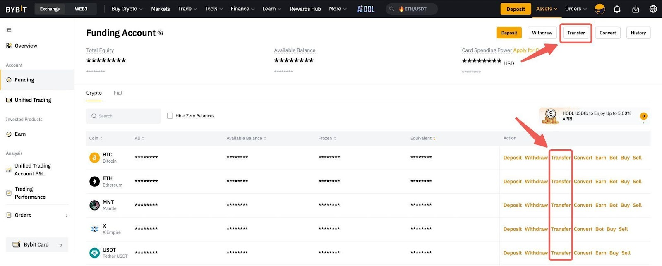Open the Assets dropdown menu
This screenshot has width=662, height=266.
click(x=547, y=9)
